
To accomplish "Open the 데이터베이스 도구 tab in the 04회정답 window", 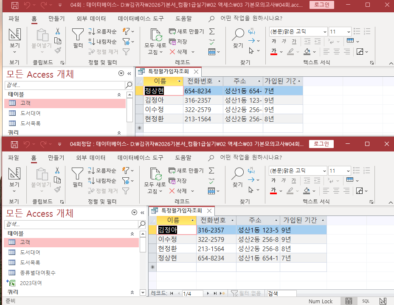I will click(140, 158).
